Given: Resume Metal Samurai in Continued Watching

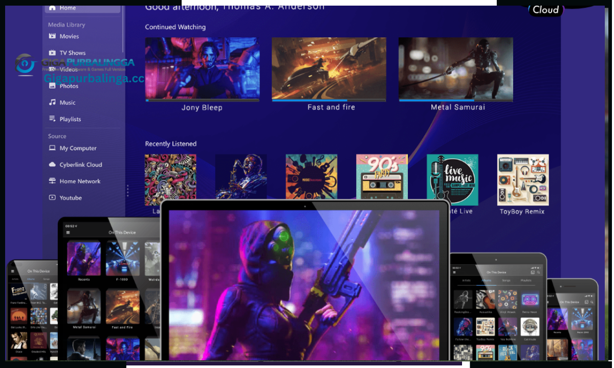Looking at the screenshot, I should [x=456, y=68].
